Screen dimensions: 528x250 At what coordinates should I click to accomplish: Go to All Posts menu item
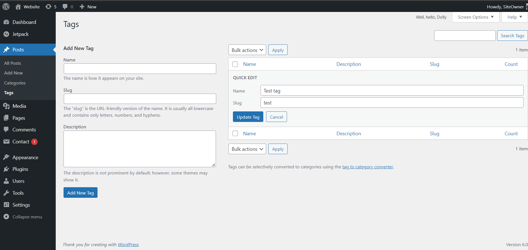[12, 63]
